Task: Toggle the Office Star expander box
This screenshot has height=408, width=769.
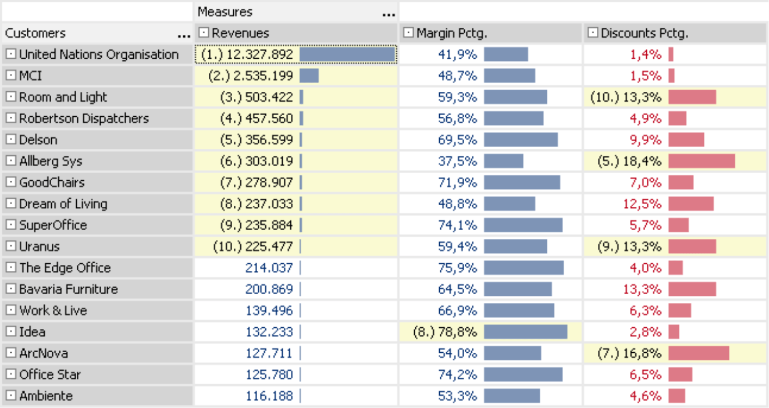Action: (10, 374)
